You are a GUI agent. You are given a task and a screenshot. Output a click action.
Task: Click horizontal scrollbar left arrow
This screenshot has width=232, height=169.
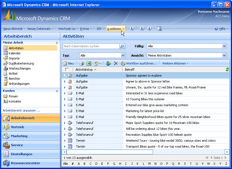(x=64, y=152)
